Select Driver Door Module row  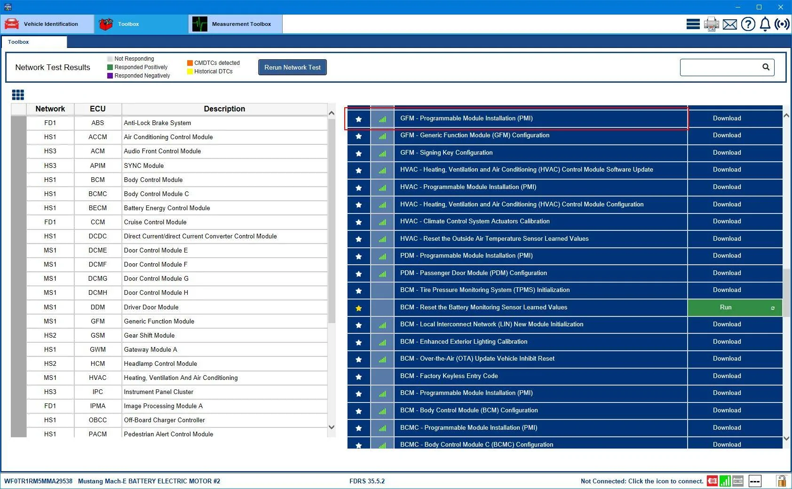coord(177,307)
